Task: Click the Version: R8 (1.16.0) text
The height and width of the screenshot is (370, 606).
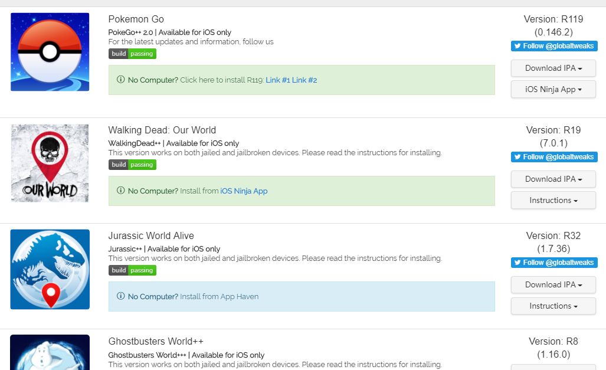Action: (553, 348)
